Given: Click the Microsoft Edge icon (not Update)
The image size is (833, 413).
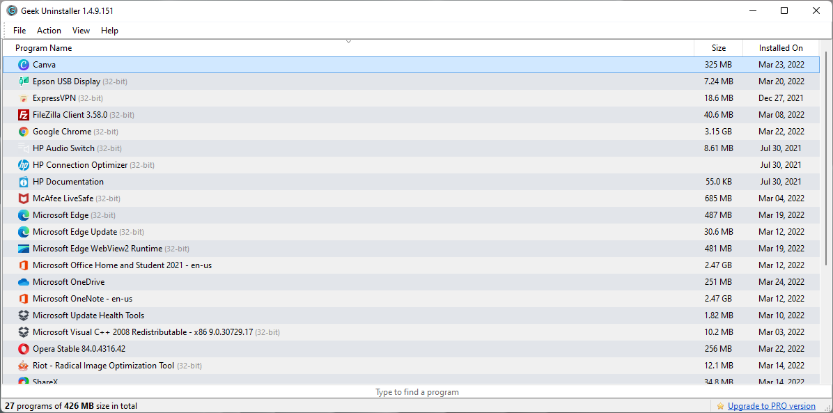Looking at the screenshot, I should [x=24, y=215].
